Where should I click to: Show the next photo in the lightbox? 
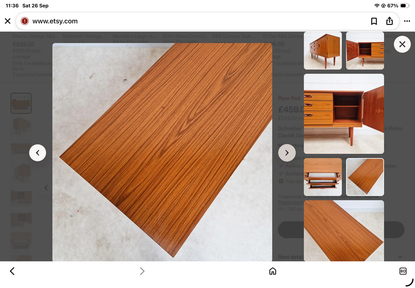(287, 153)
